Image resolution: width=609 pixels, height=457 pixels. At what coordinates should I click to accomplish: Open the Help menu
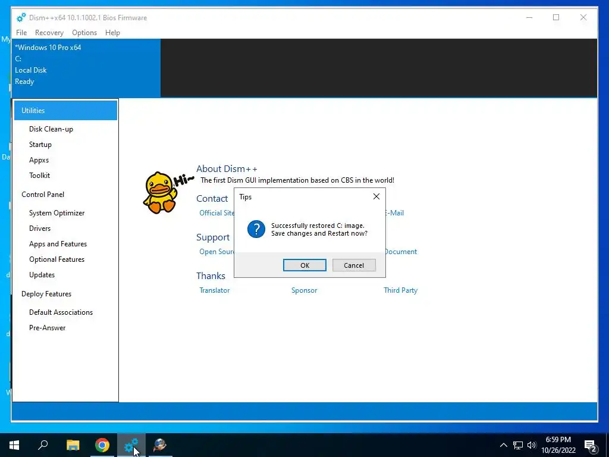pos(112,33)
